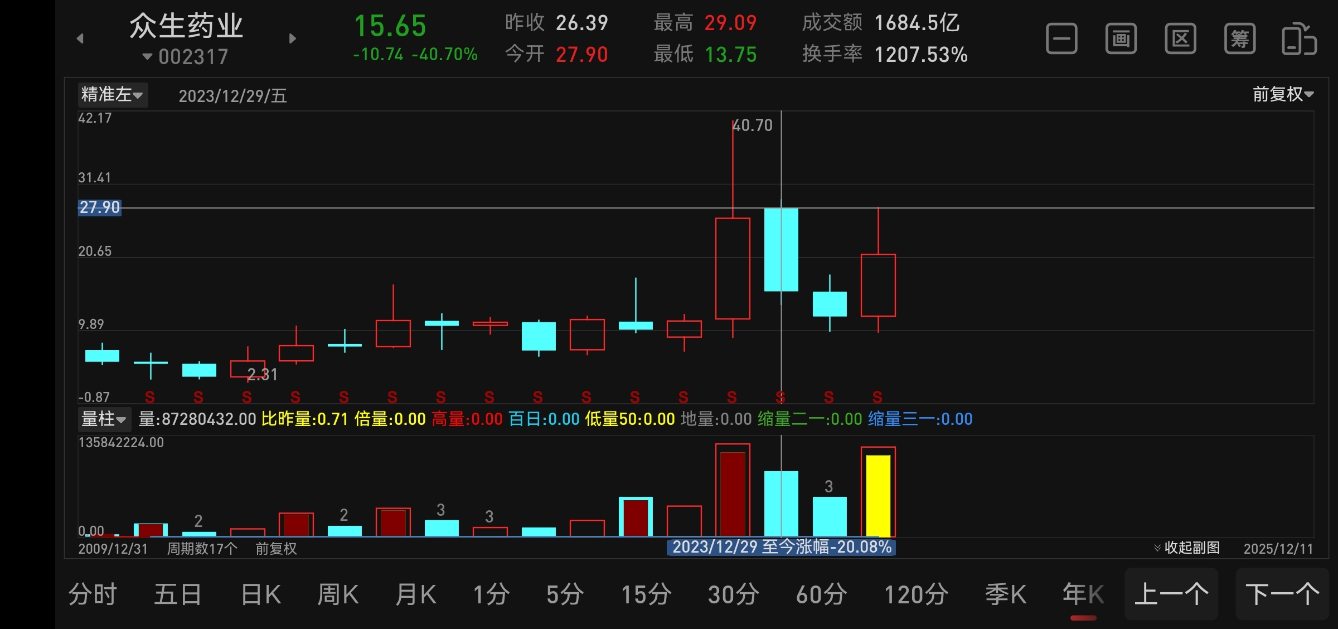Open the 精准左 dropdown
This screenshot has height=629, width=1338.
(112, 95)
